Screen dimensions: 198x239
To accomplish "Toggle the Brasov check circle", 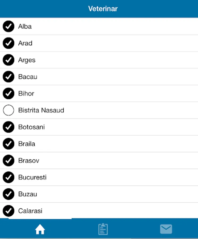I will point(9,161).
